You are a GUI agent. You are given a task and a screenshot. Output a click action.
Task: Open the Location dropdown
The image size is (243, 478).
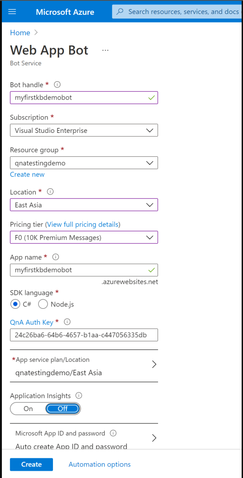(84, 205)
